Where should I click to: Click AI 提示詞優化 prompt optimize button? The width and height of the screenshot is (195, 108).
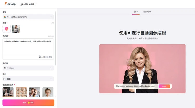(x=45, y=57)
